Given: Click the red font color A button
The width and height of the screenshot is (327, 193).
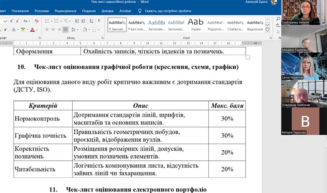Looking at the screenshot, I should [x=32, y=30].
